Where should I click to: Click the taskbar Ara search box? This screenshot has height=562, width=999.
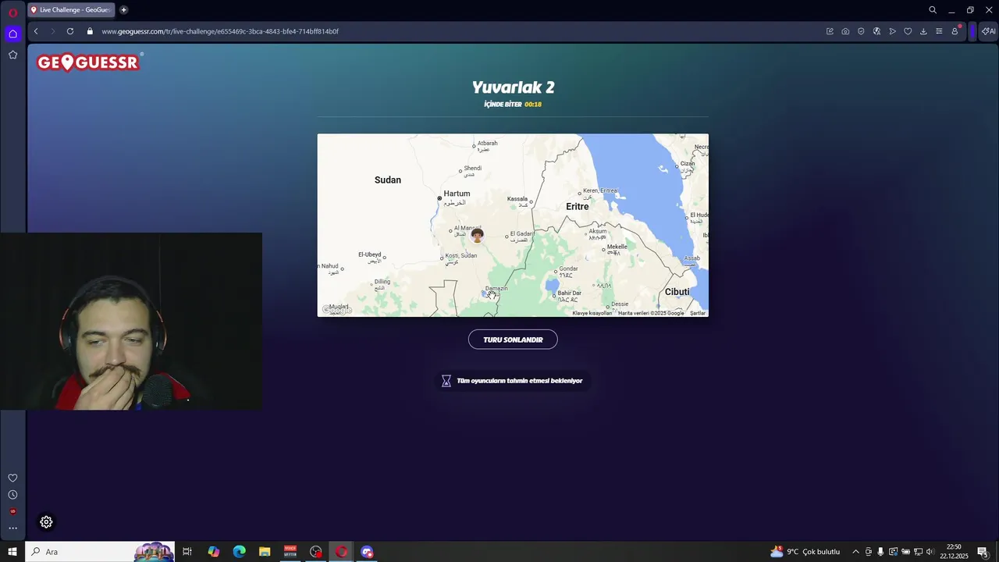pyautogui.click(x=100, y=552)
